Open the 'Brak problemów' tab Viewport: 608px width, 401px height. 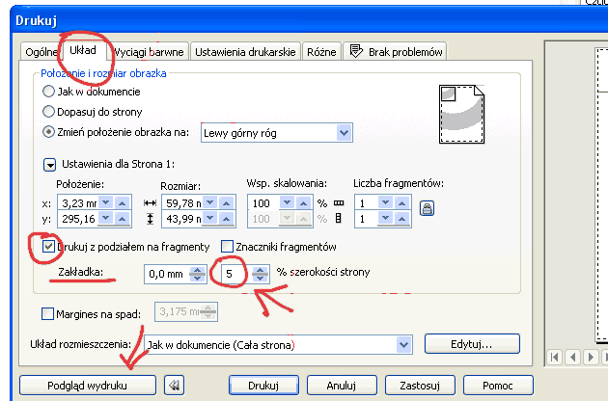tap(398, 51)
